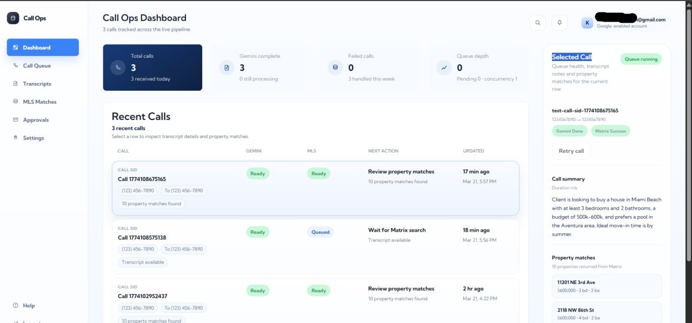Click the Gemini Done badge
The height and width of the screenshot is (323, 692).
point(569,131)
